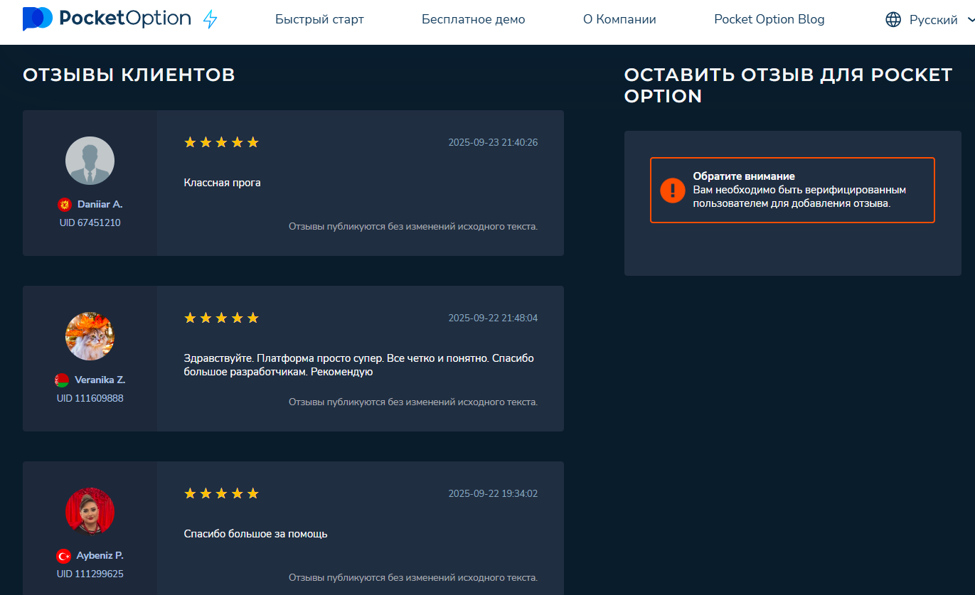Viewport: 975px width, 595px height.
Task: Visit the Pocket Option Blog link
Action: pyautogui.click(x=769, y=20)
